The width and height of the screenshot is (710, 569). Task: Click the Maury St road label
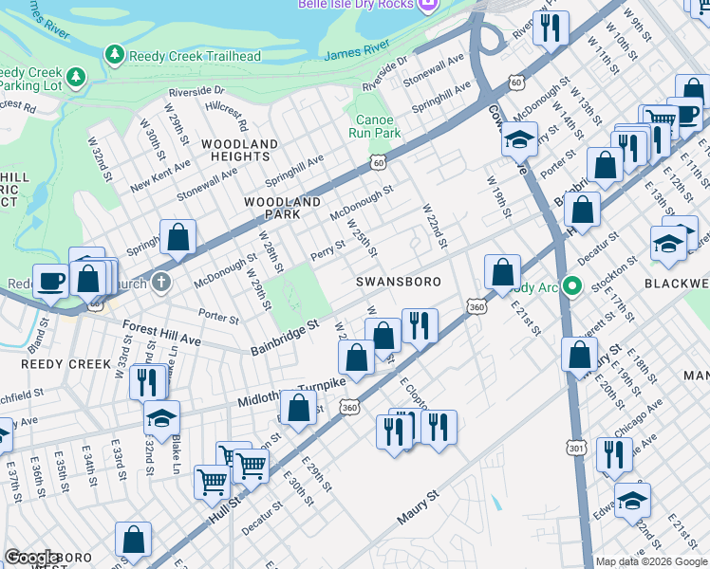pyautogui.click(x=418, y=507)
